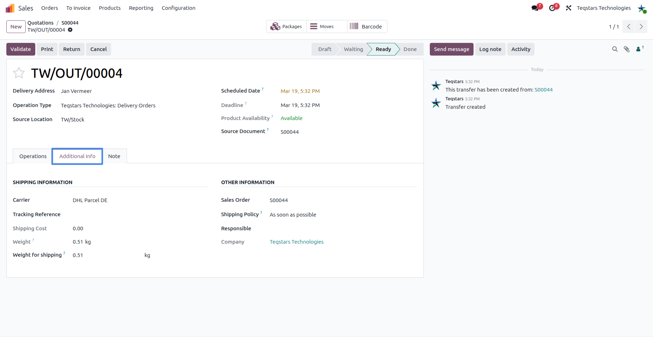Click the Operation Type Delivery Orders value
Image resolution: width=653 pixels, height=337 pixels.
tap(108, 106)
